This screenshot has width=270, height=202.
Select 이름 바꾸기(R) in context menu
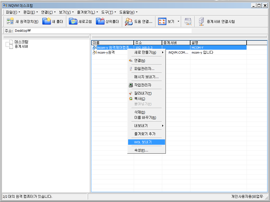click(146, 118)
